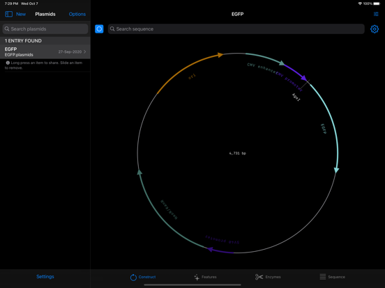Open the gear settings icon
The image size is (385, 288).
tap(375, 29)
